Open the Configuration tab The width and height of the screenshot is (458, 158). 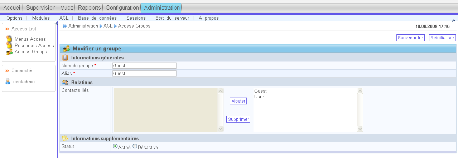(x=122, y=8)
